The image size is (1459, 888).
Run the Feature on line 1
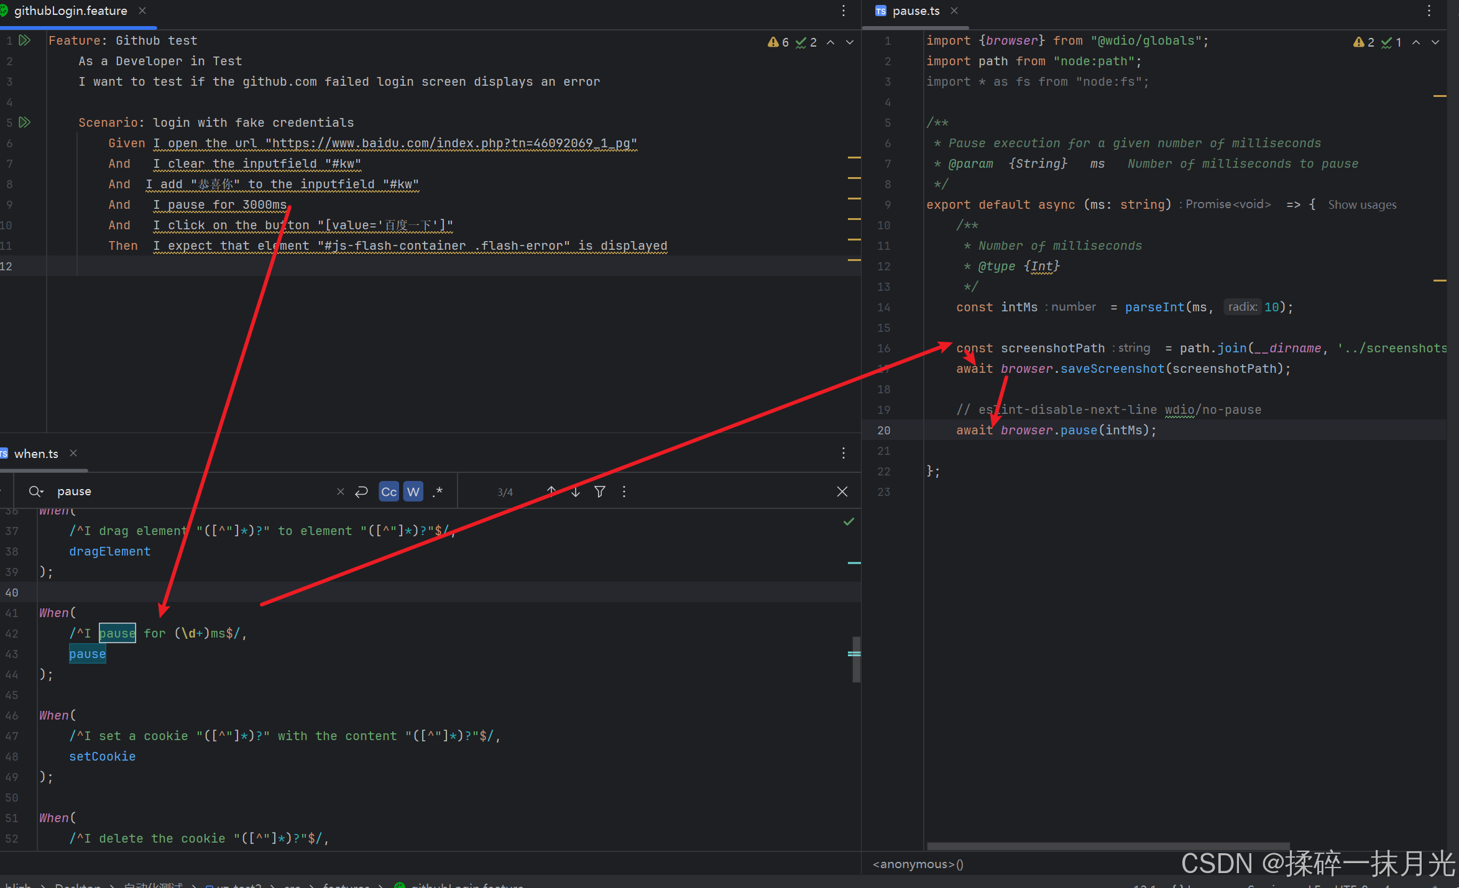(x=25, y=40)
